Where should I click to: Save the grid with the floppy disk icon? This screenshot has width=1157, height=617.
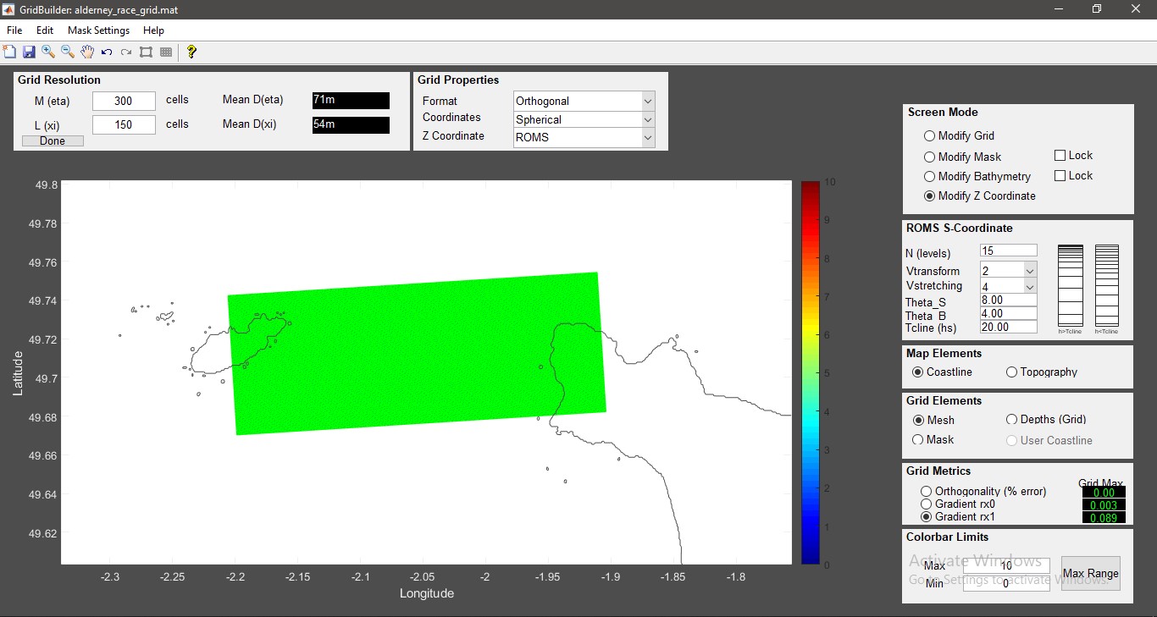(x=29, y=52)
